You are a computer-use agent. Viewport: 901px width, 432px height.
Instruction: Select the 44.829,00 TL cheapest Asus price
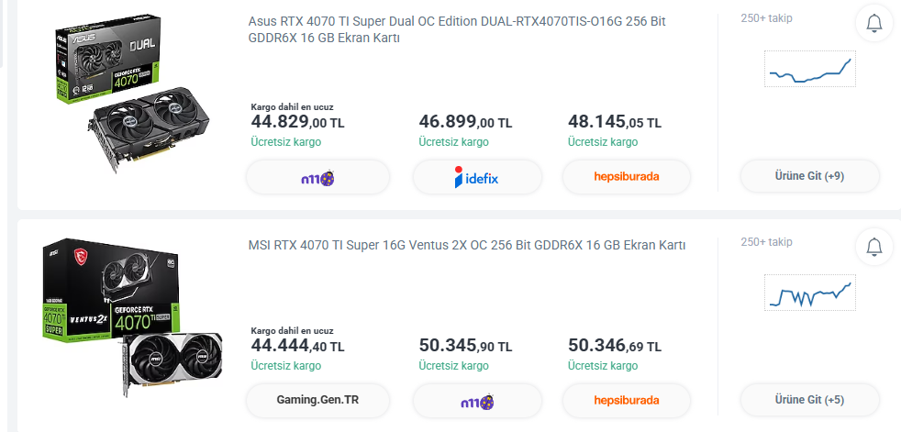[297, 122]
